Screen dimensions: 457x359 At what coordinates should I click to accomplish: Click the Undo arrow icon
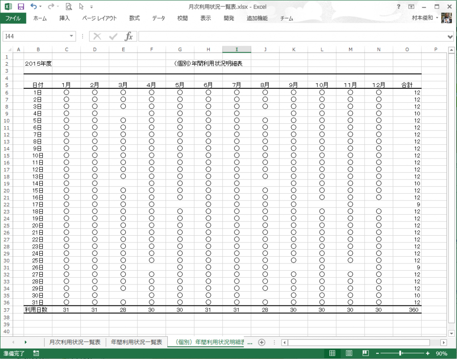point(34,7)
